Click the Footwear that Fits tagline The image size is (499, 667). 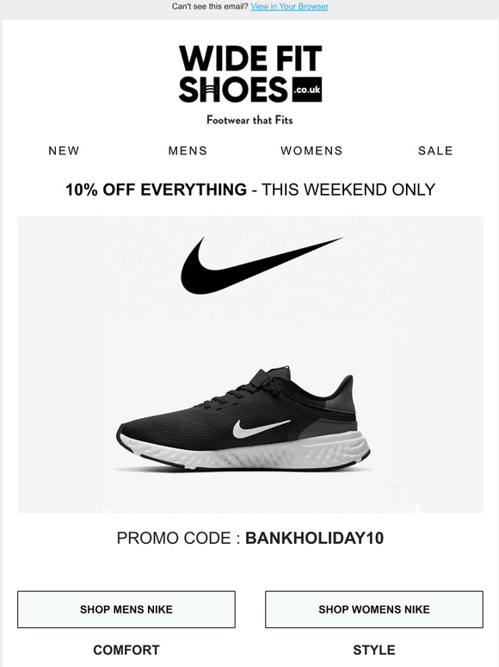click(249, 120)
